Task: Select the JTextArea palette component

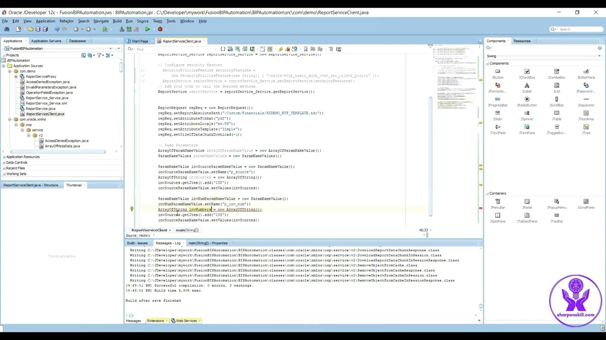Action: [x=586, y=116]
